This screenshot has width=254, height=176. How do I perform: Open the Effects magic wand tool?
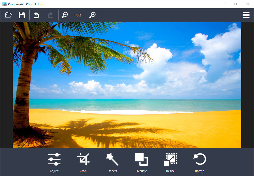[x=112, y=162]
